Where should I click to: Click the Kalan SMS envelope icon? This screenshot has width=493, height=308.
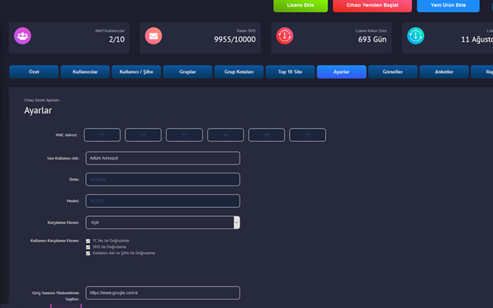pyautogui.click(x=153, y=36)
